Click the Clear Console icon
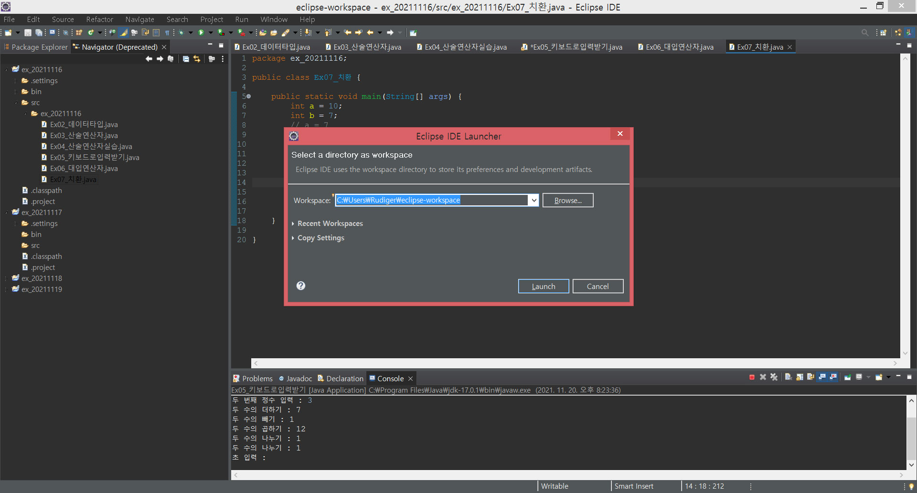The width and height of the screenshot is (917, 493). (788, 377)
